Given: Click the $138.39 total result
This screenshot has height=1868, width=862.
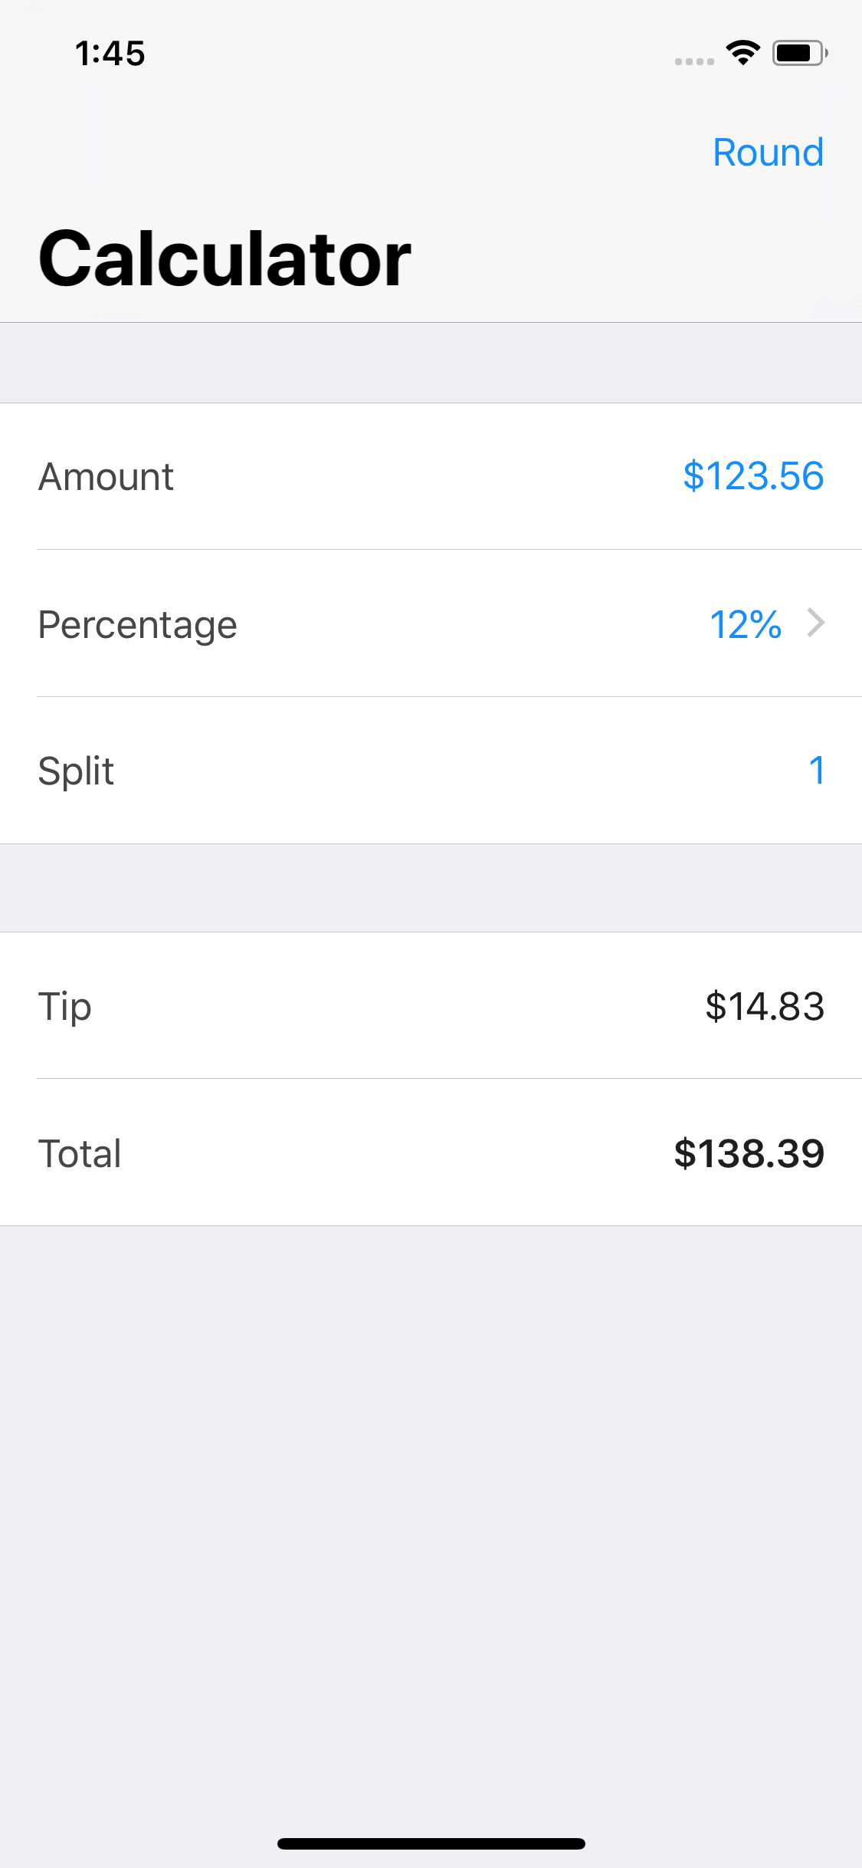Looking at the screenshot, I should point(749,1153).
